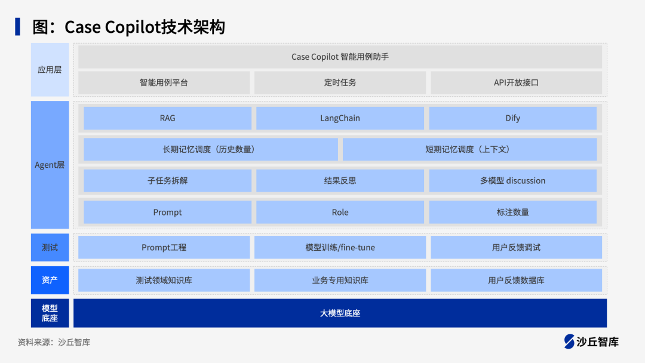Viewport: 645px width, 363px height.
Task: Click the 资产 layer label
Action: pos(50,280)
